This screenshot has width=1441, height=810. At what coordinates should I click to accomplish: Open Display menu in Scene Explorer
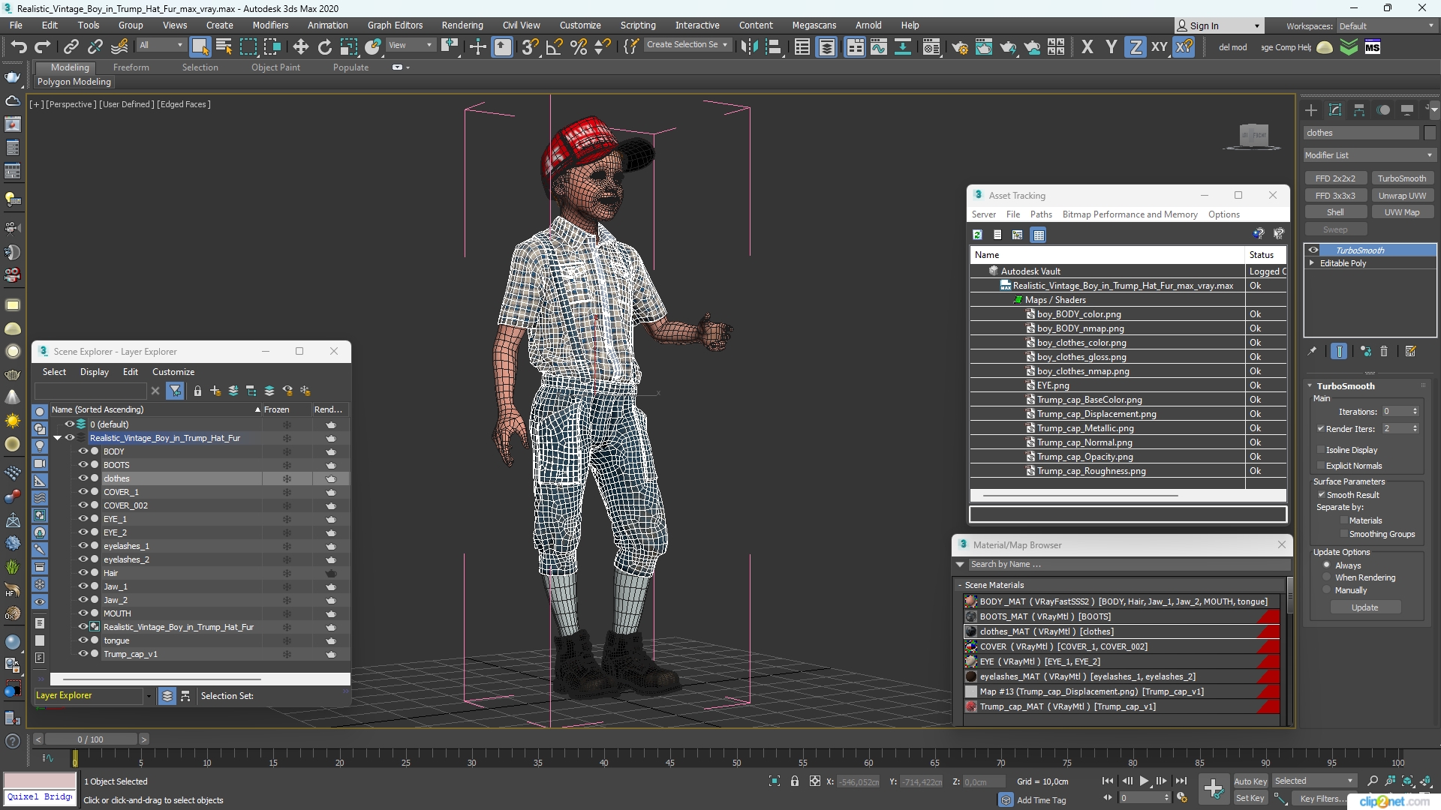point(95,372)
